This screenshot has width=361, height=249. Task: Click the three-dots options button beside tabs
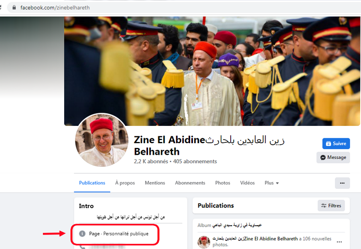click(x=342, y=183)
